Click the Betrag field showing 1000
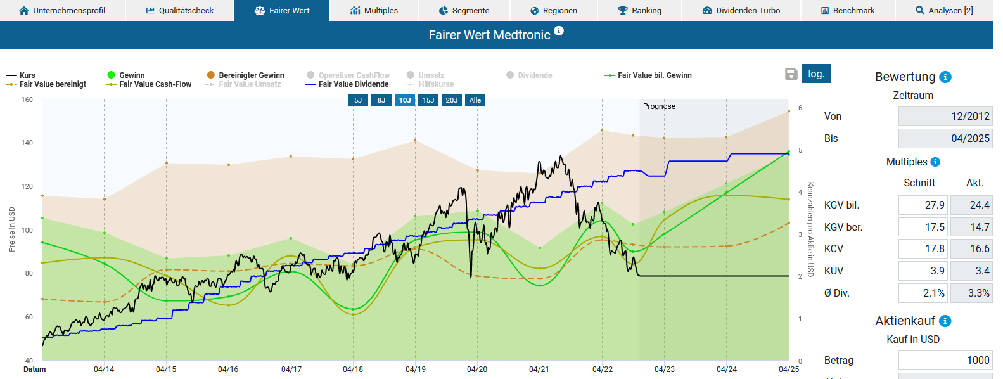 tap(945, 360)
